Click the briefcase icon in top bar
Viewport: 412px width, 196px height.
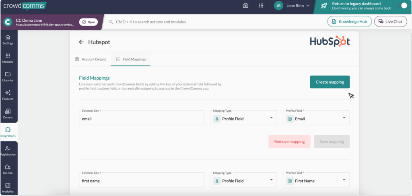coord(245,6)
